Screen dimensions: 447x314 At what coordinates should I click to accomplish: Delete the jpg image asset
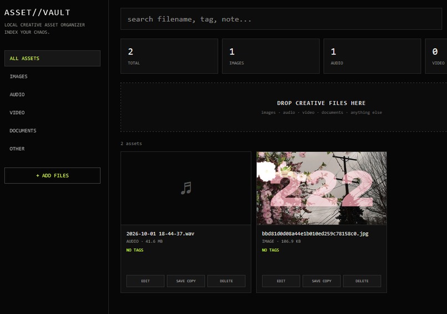(362, 281)
